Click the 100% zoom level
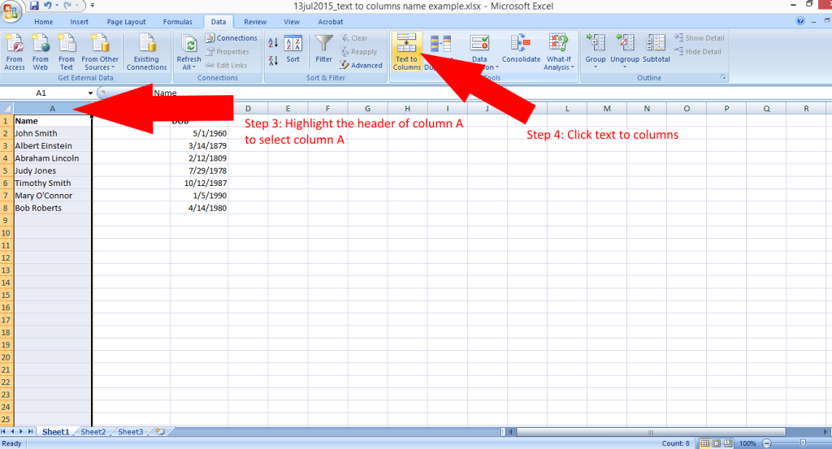 pyautogui.click(x=747, y=443)
